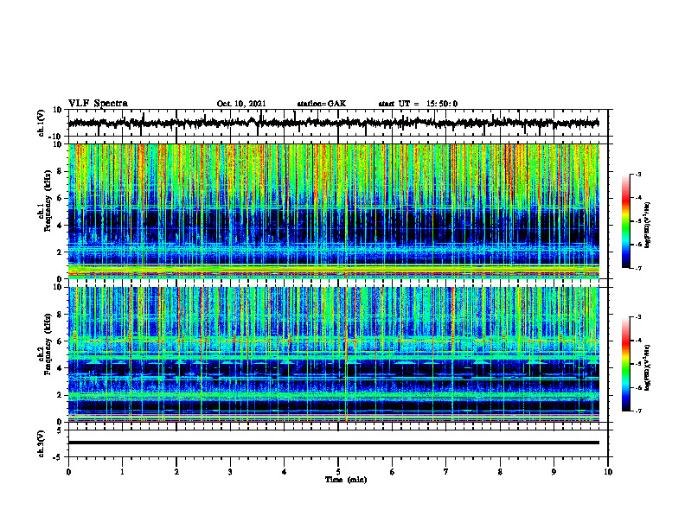Click time axis tick label '9'
Screen dimensions: 685x529
pos(554,472)
